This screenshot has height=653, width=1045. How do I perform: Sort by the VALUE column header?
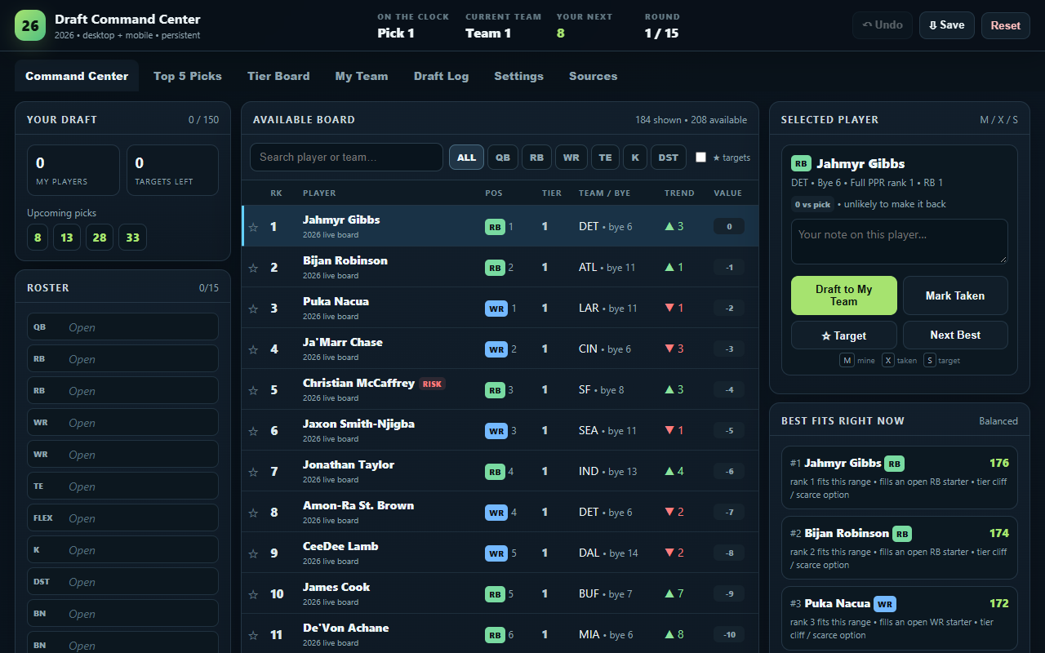point(727,193)
